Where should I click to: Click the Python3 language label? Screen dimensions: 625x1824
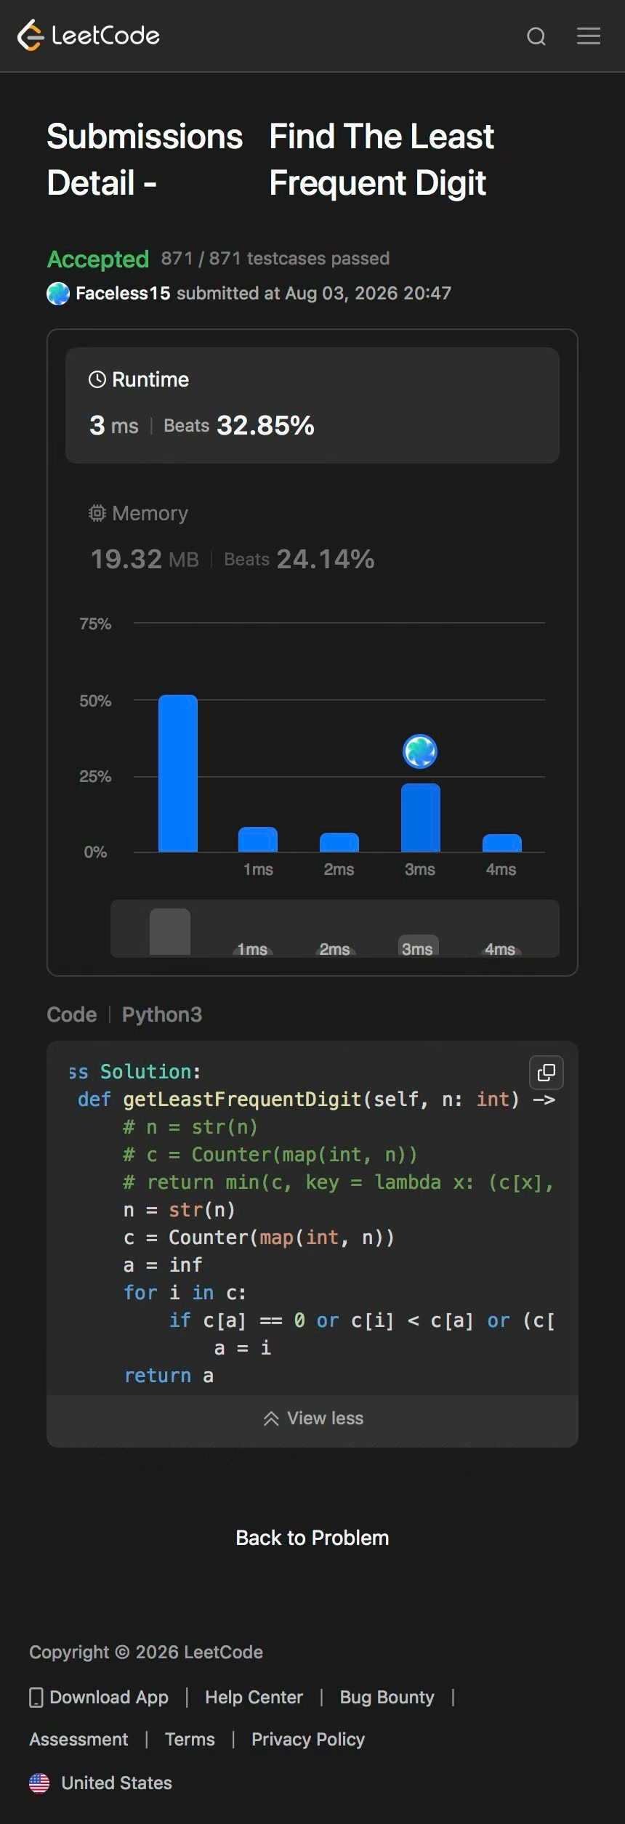tap(162, 1014)
